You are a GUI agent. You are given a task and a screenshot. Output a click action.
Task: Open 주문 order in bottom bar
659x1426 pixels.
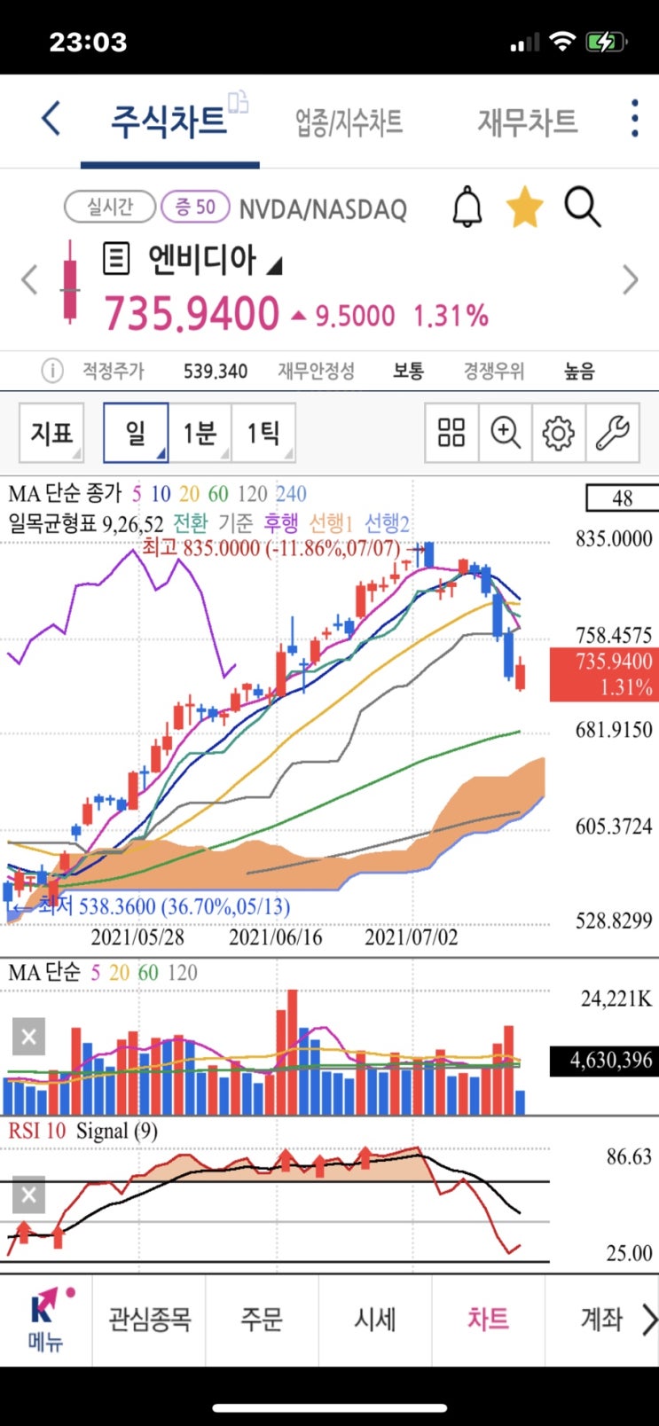coord(262,1320)
